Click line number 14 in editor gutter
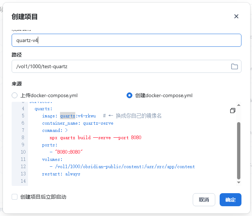This screenshot has width=252, height=216. click(x=23, y=181)
